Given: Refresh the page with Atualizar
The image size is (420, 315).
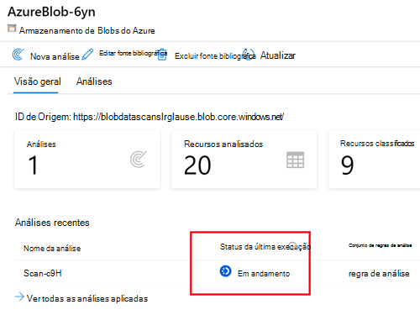Looking at the screenshot, I should [278, 55].
